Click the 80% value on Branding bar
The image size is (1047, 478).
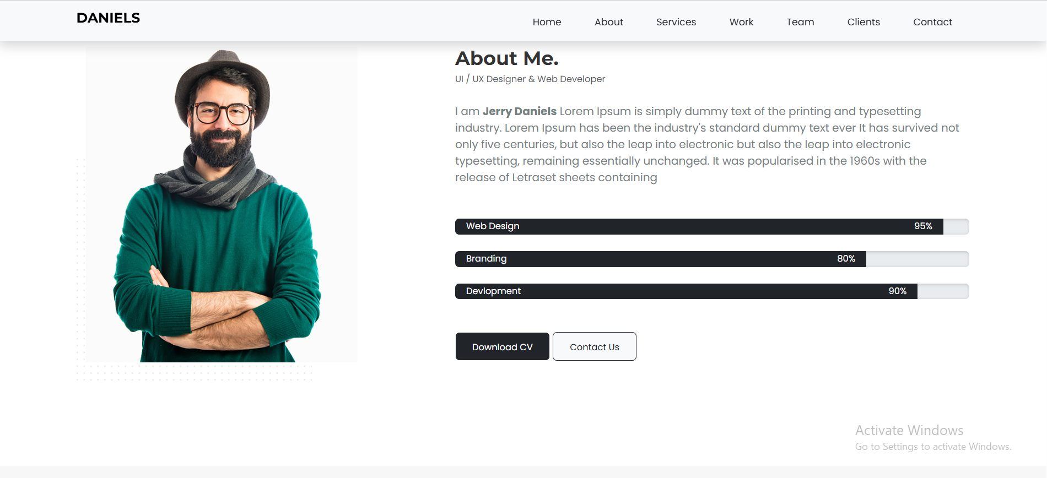(x=846, y=259)
